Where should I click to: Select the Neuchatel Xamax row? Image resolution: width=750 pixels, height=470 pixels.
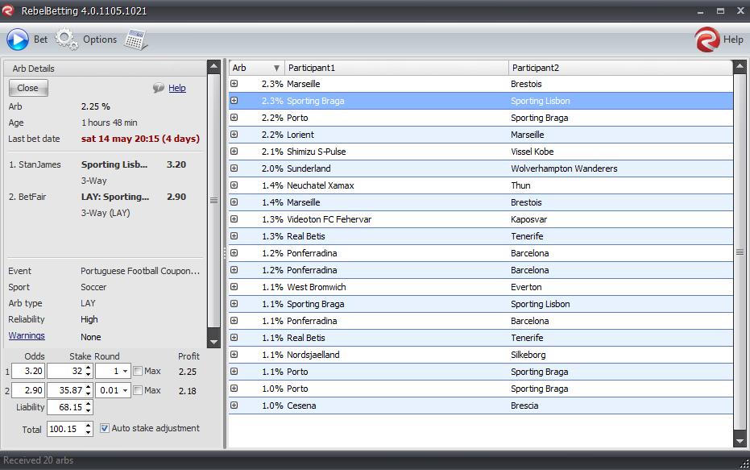click(481, 185)
